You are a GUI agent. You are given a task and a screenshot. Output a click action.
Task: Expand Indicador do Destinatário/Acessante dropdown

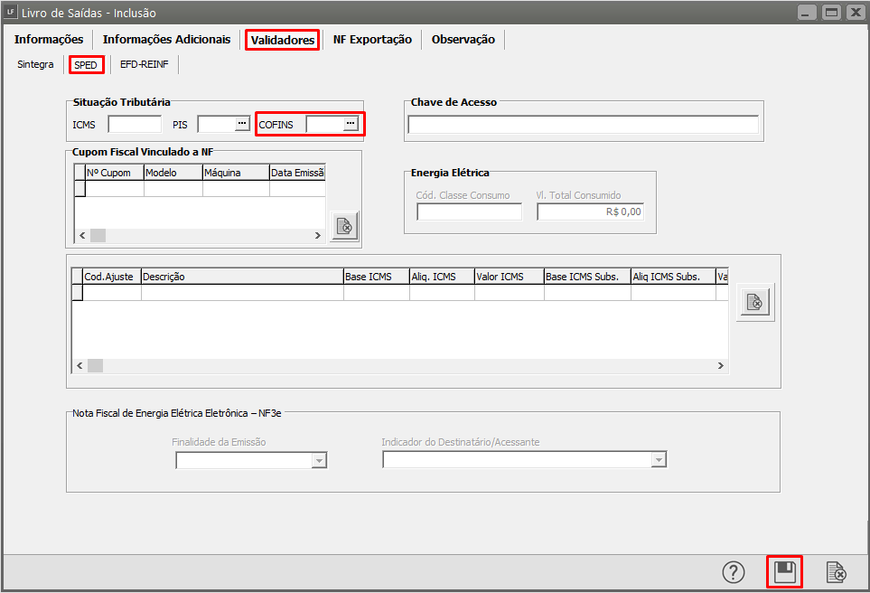tap(659, 460)
